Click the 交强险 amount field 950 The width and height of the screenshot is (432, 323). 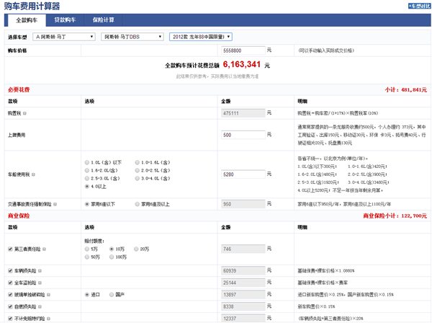point(243,204)
